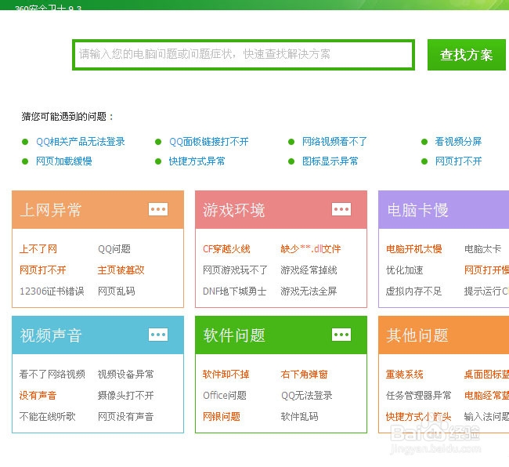The image size is (509, 467).
Task: Select 软件卸不掉 fix
Action: (226, 375)
